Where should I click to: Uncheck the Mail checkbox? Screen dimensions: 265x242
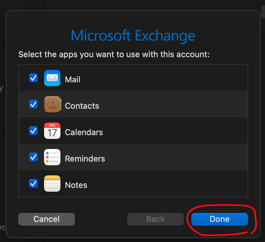pyautogui.click(x=33, y=78)
